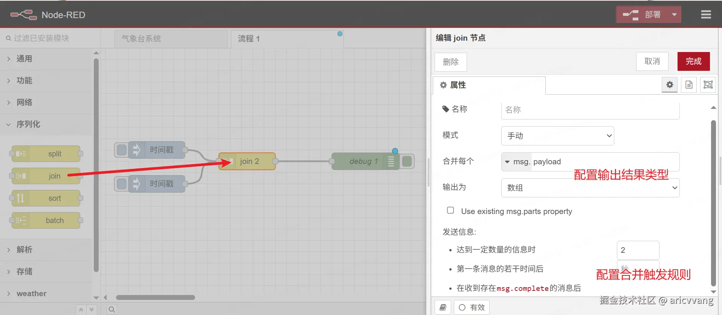
Task: Click the join 2 output port
Action: pos(275,161)
